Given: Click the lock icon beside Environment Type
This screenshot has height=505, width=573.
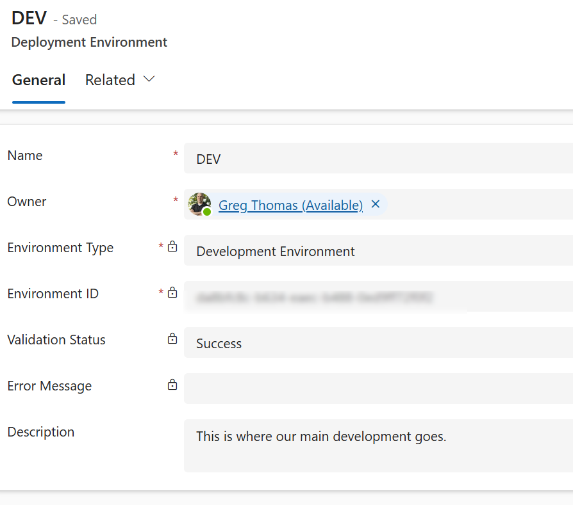Looking at the screenshot, I should click(x=172, y=247).
